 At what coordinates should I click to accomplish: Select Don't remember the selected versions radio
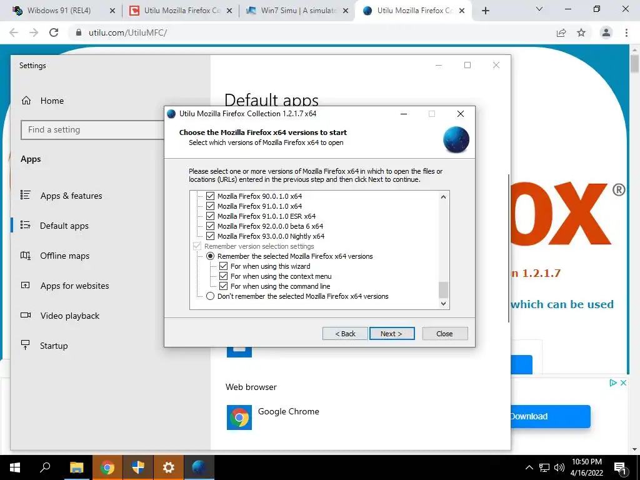[210, 296]
